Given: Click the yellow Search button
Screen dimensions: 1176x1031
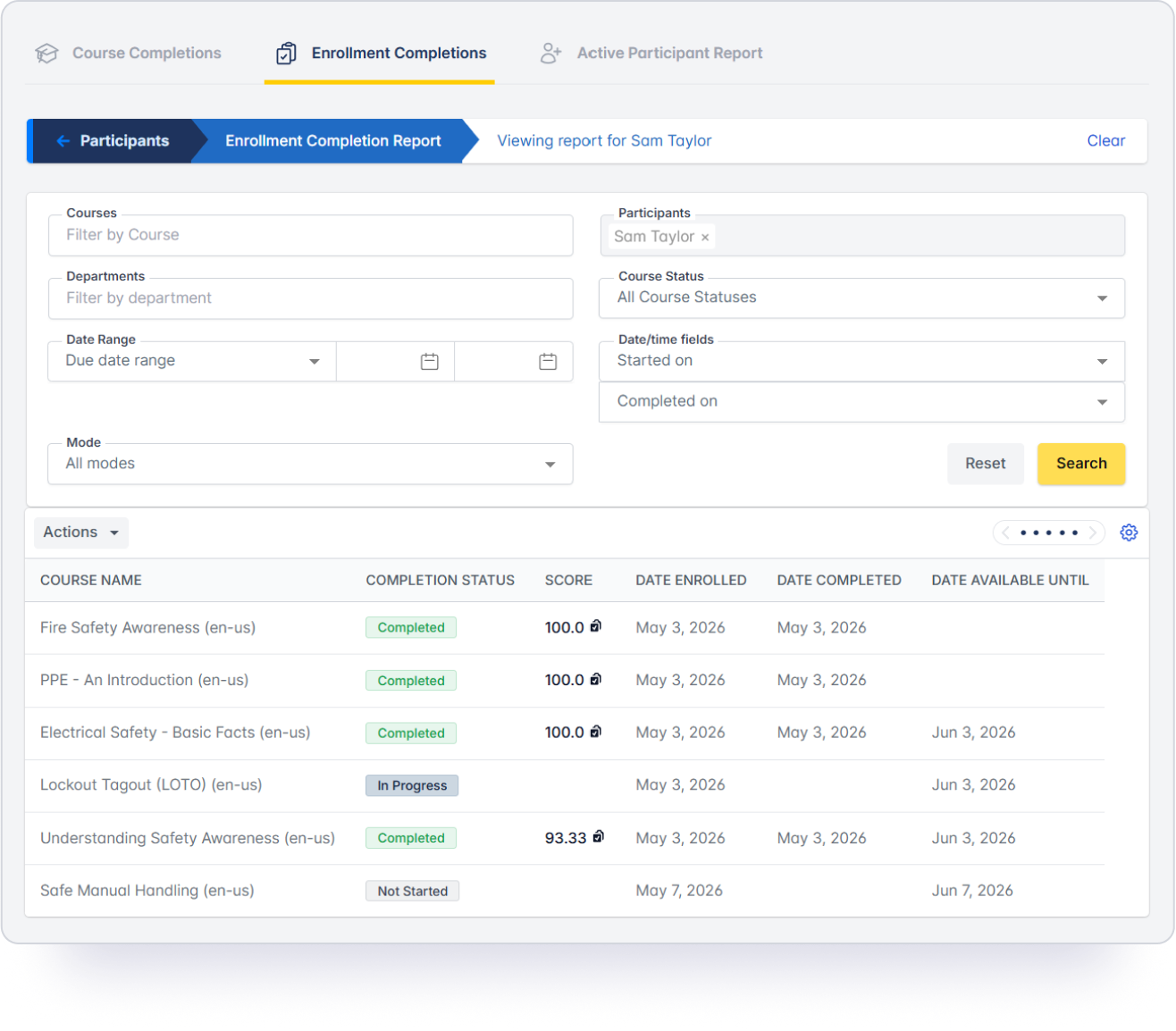Looking at the screenshot, I should coord(1081,464).
